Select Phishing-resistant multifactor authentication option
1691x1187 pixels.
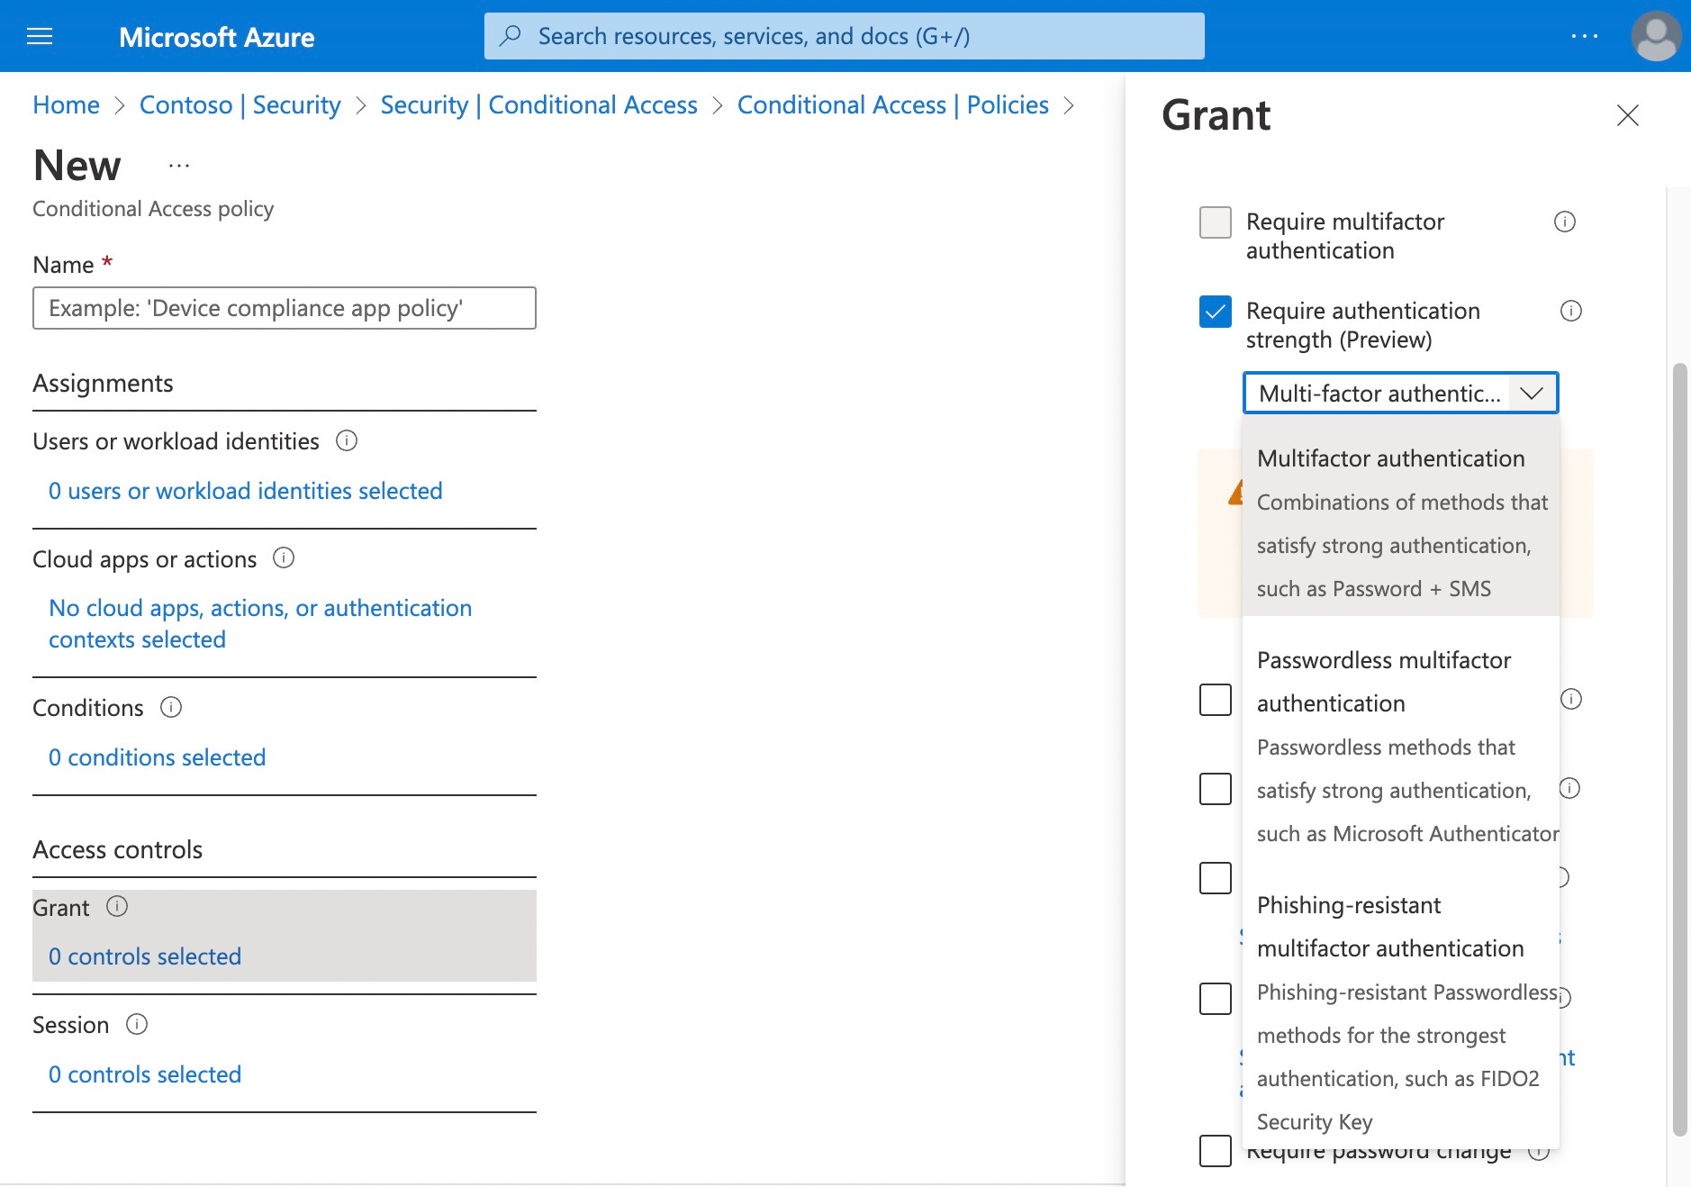(x=1401, y=1013)
